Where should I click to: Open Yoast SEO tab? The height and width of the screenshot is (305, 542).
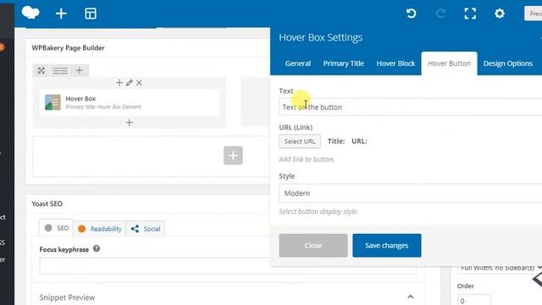[x=56, y=228]
